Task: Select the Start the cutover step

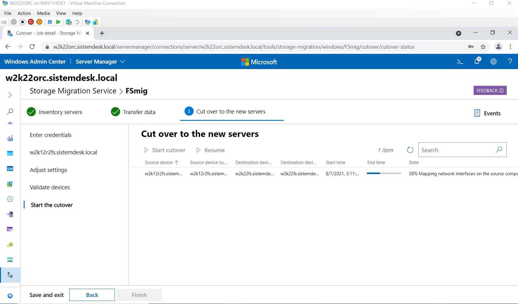Action: [52, 205]
